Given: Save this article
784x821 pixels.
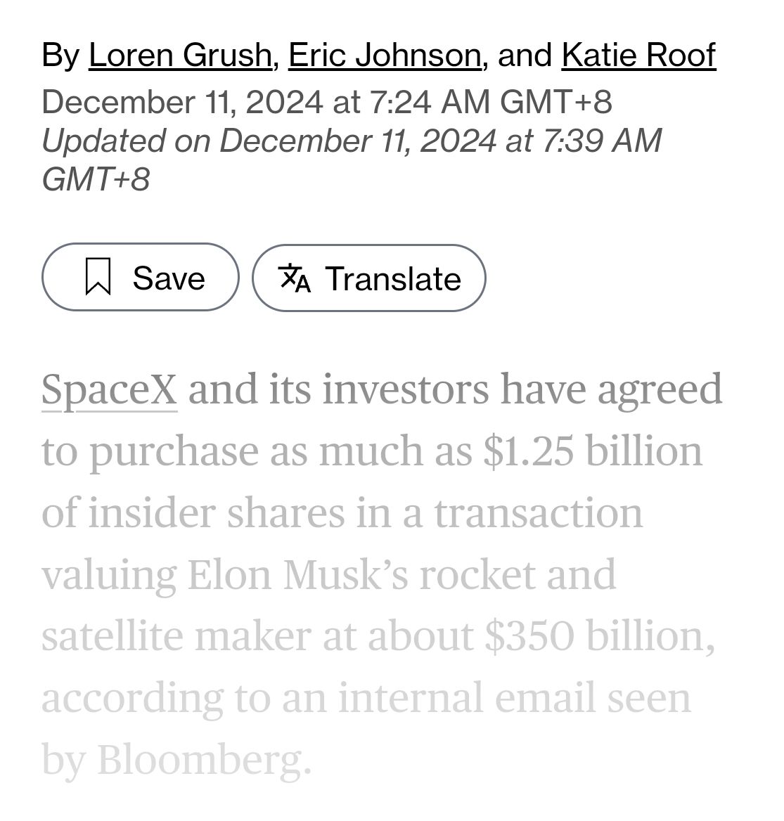Looking at the screenshot, I should [x=141, y=277].
